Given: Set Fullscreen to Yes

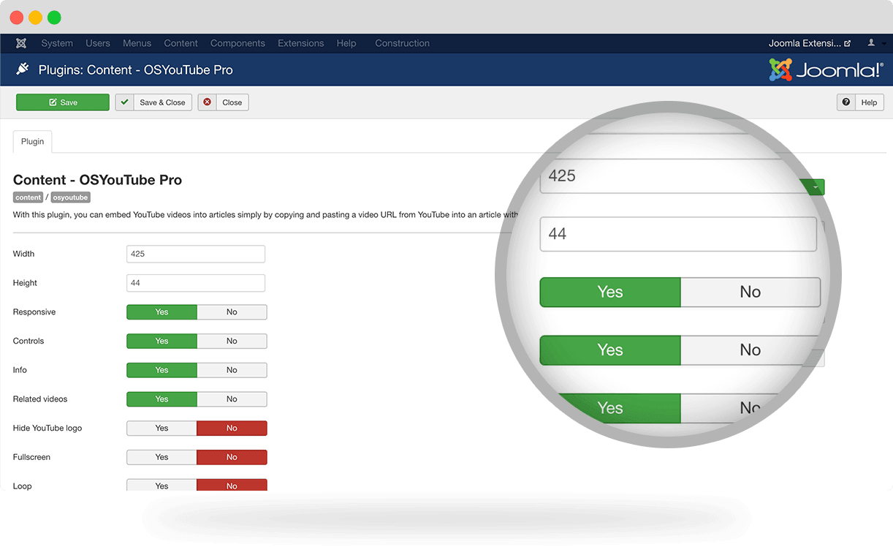Looking at the screenshot, I should point(161,457).
